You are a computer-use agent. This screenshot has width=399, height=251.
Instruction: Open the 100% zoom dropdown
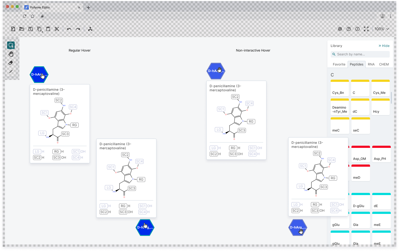(382, 29)
